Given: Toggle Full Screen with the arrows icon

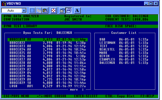Looking at the screenshot, I should tap(54, 11).
